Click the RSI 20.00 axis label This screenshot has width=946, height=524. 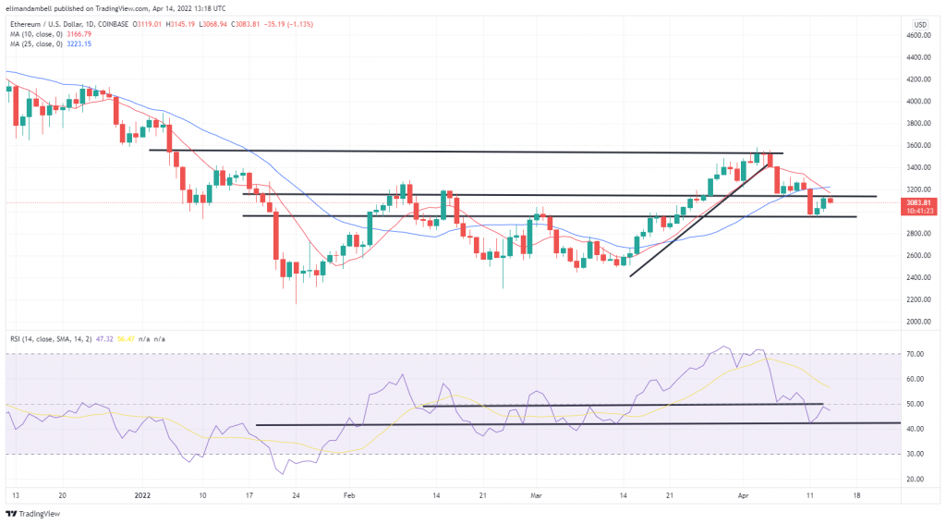[x=916, y=480]
